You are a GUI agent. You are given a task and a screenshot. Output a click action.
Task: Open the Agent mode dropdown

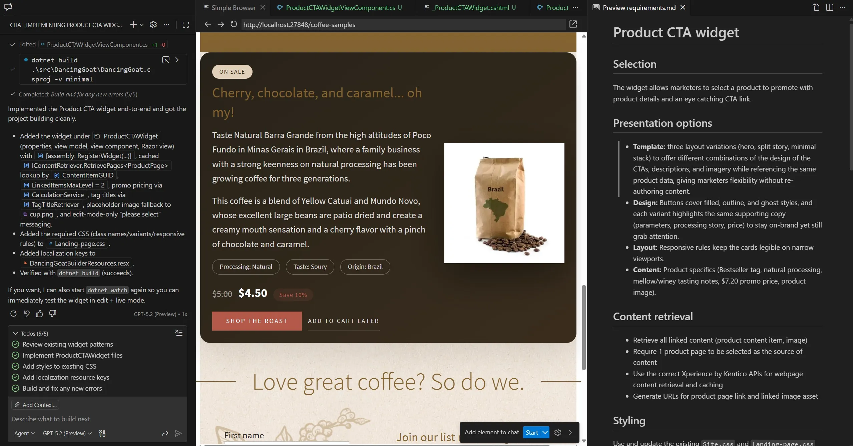point(24,433)
